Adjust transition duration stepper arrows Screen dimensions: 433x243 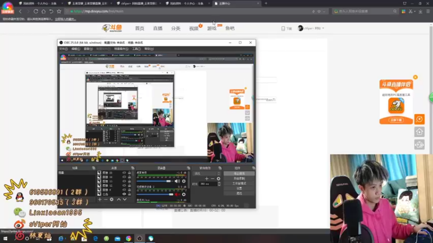coord(219,184)
